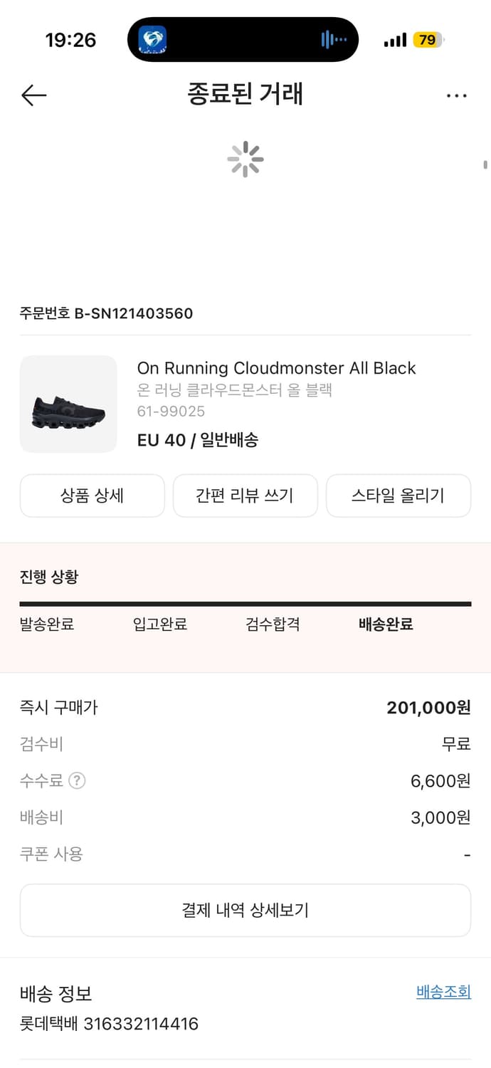This screenshot has width=491, height=1068.
Task: Open the three-dot options menu
Action: coord(456,95)
